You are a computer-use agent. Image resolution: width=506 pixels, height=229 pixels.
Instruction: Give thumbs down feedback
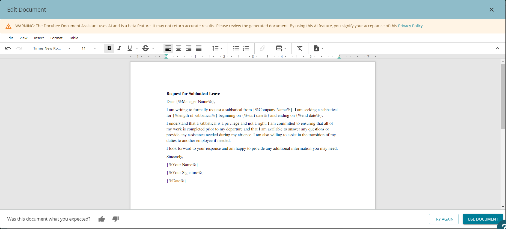point(116,219)
